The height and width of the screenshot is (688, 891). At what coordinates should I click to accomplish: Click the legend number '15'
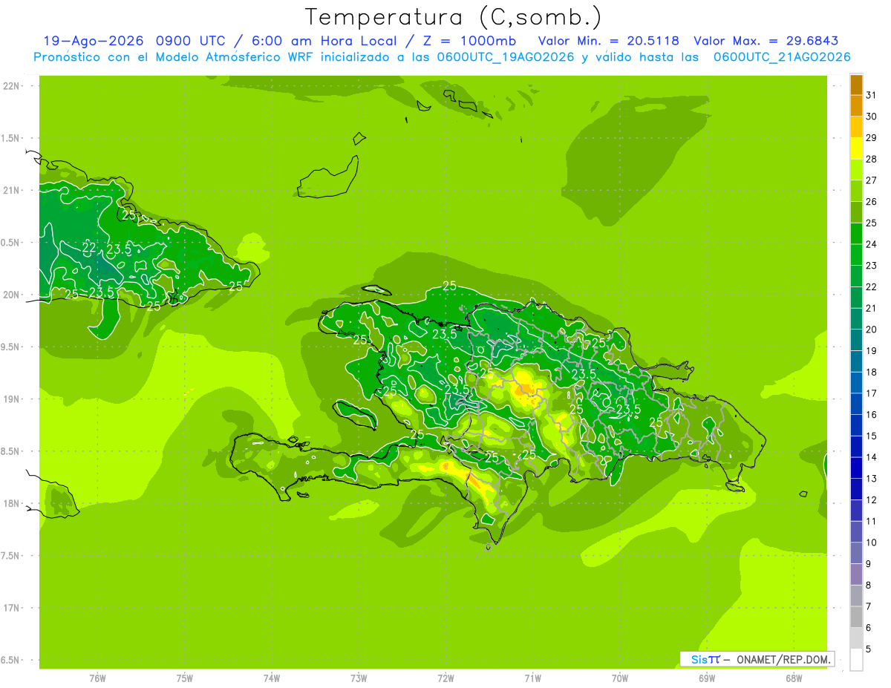click(872, 436)
